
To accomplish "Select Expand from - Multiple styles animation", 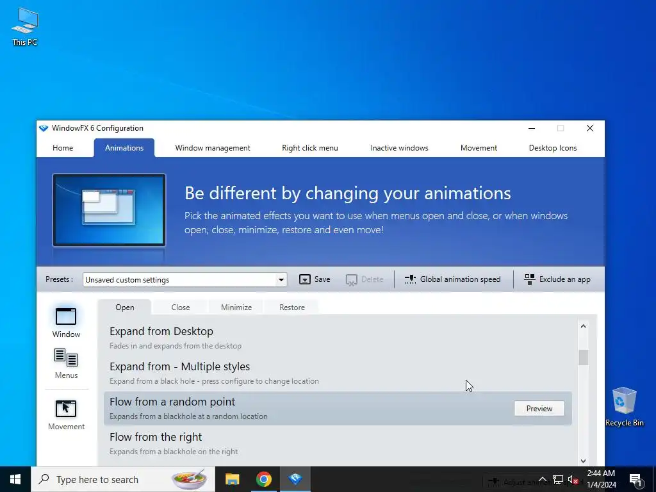I will pyautogui.click(x=338, y=373).
